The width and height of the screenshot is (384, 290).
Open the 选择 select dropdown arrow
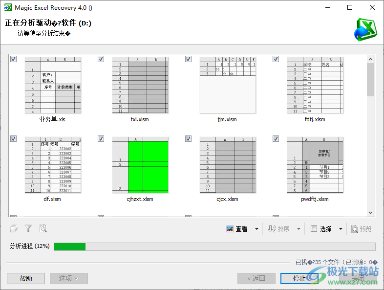pos(341,229)
